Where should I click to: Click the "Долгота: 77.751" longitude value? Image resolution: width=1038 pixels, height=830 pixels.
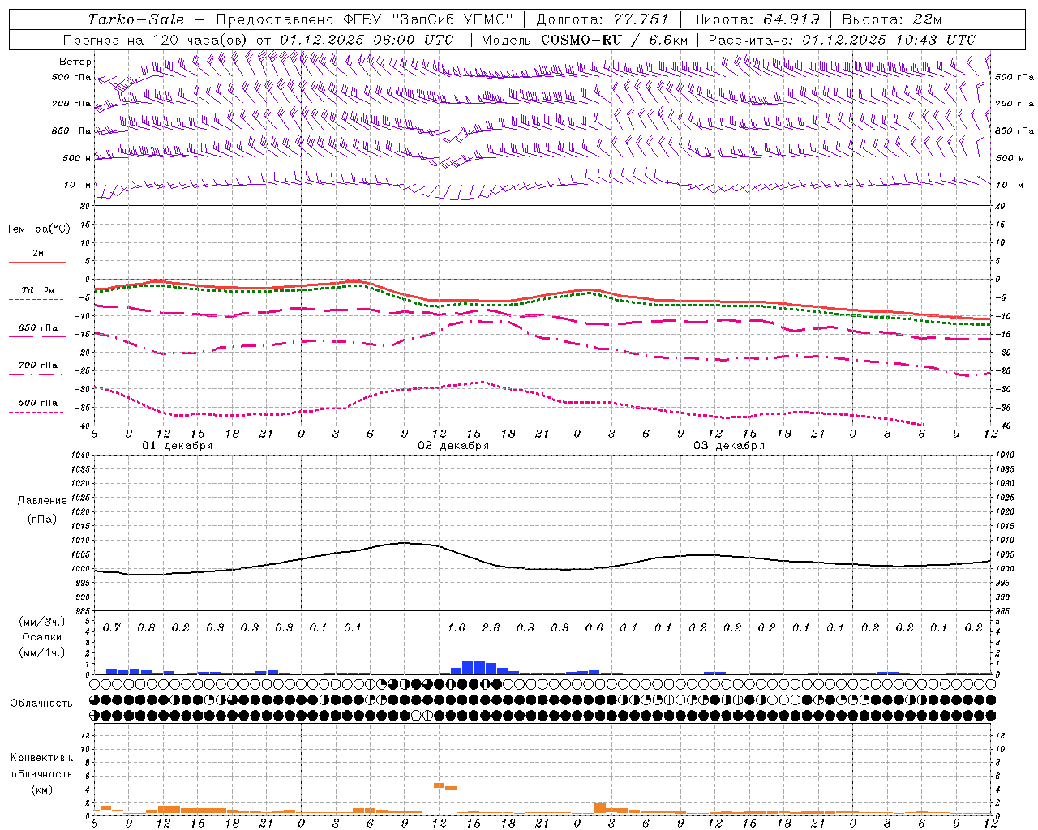603,19
